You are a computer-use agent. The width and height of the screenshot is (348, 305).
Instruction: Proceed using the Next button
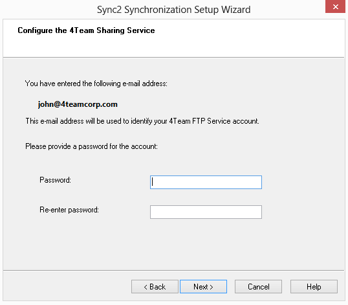click(203, 287)
